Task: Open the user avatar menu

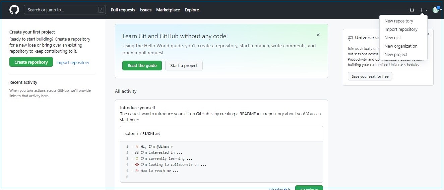Action: 437,10
